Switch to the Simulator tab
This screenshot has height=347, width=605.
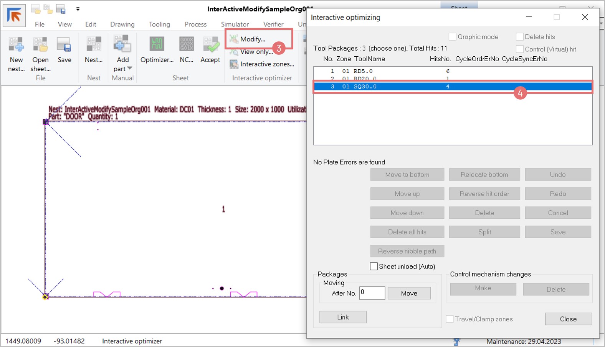(x=235, y=25)
